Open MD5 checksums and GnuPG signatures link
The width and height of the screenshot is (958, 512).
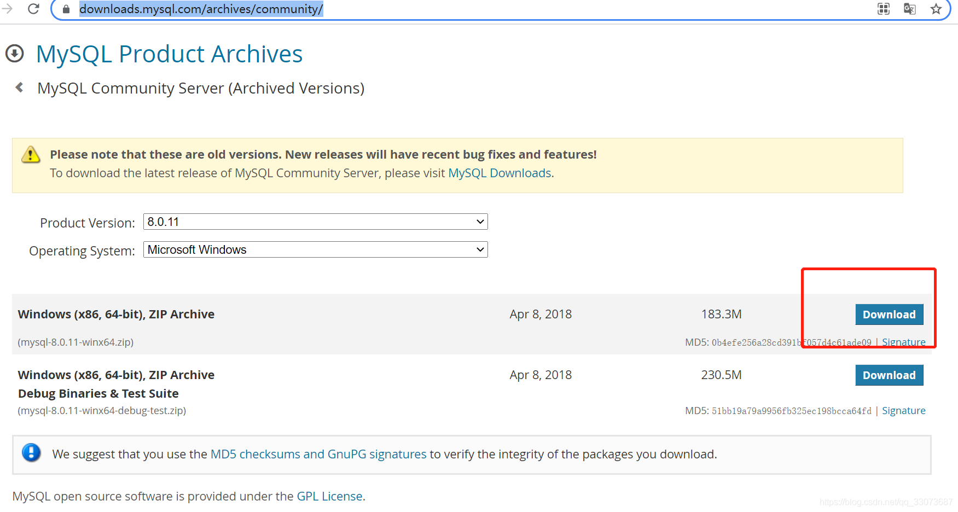[x=318, y=454]
